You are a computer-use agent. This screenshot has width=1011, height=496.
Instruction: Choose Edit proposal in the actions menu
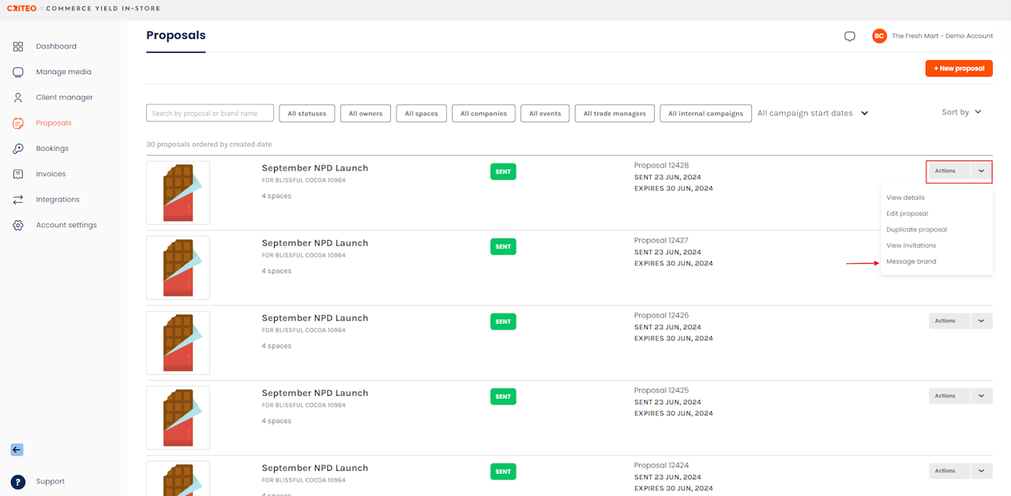click(907, 214)
